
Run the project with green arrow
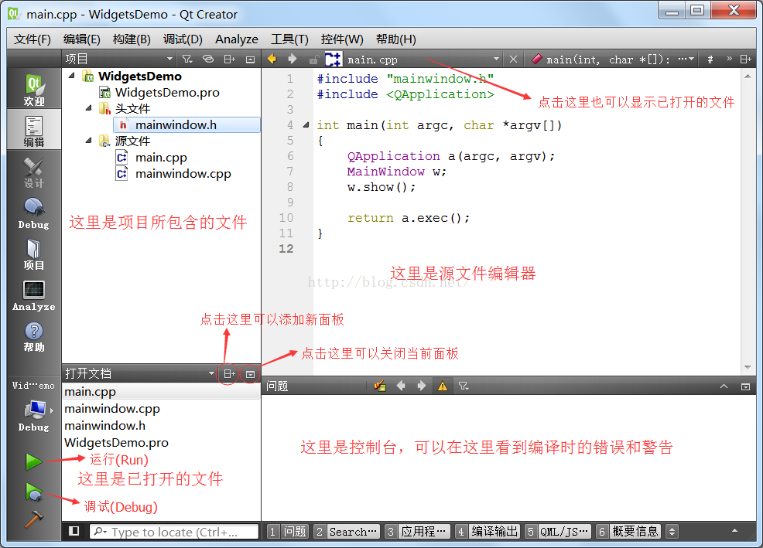[33, 461]
